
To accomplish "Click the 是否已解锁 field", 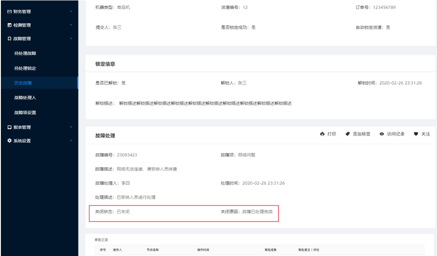I will coord(110,83).
